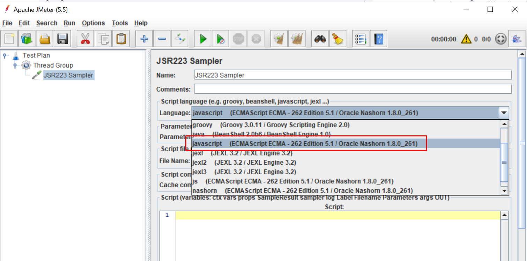The height and width of the screenshot is (261, 527).
Task: Click the language list scrollbar down arrow
Action: pos(504,191)
